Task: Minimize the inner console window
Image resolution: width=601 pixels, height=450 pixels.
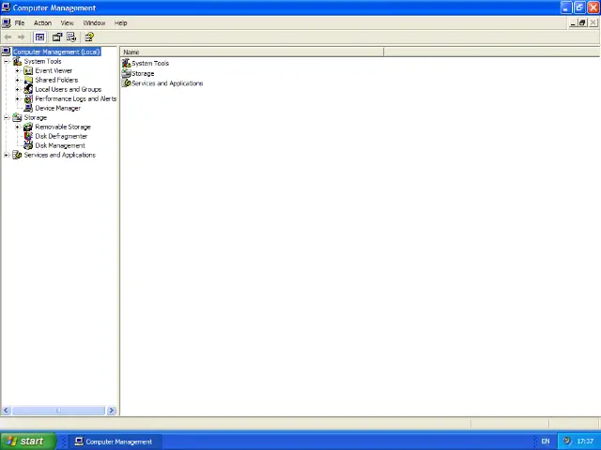Action: [573, 22]
